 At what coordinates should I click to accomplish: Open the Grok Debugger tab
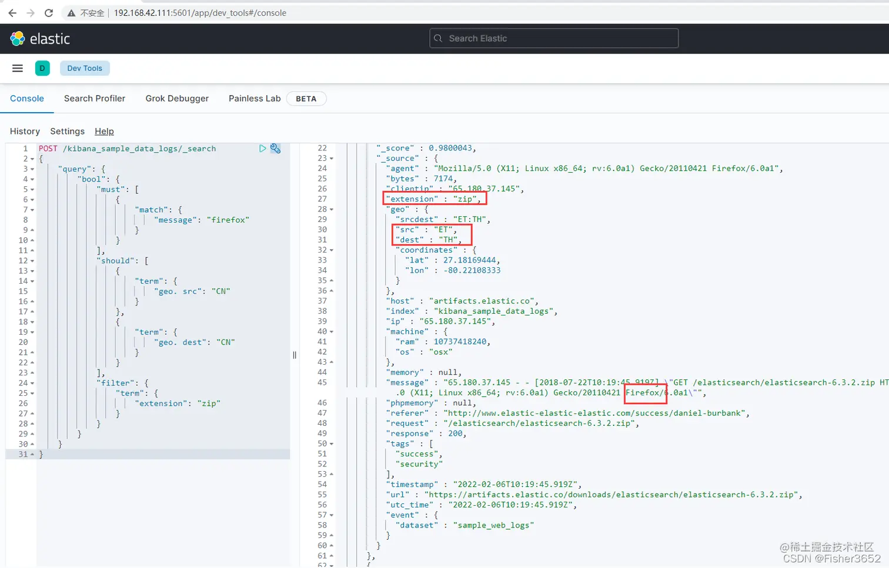[177, 99]
